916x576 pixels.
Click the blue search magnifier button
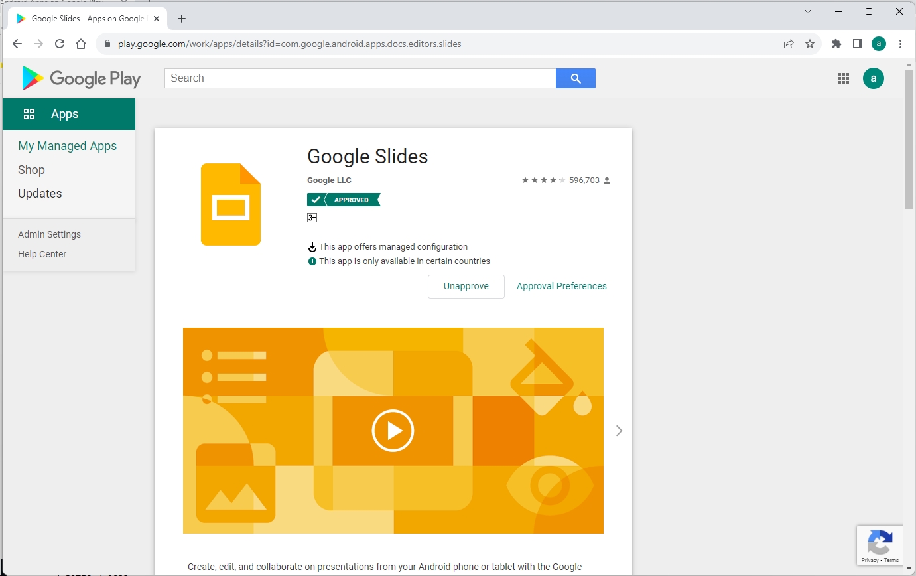point(575,78)
